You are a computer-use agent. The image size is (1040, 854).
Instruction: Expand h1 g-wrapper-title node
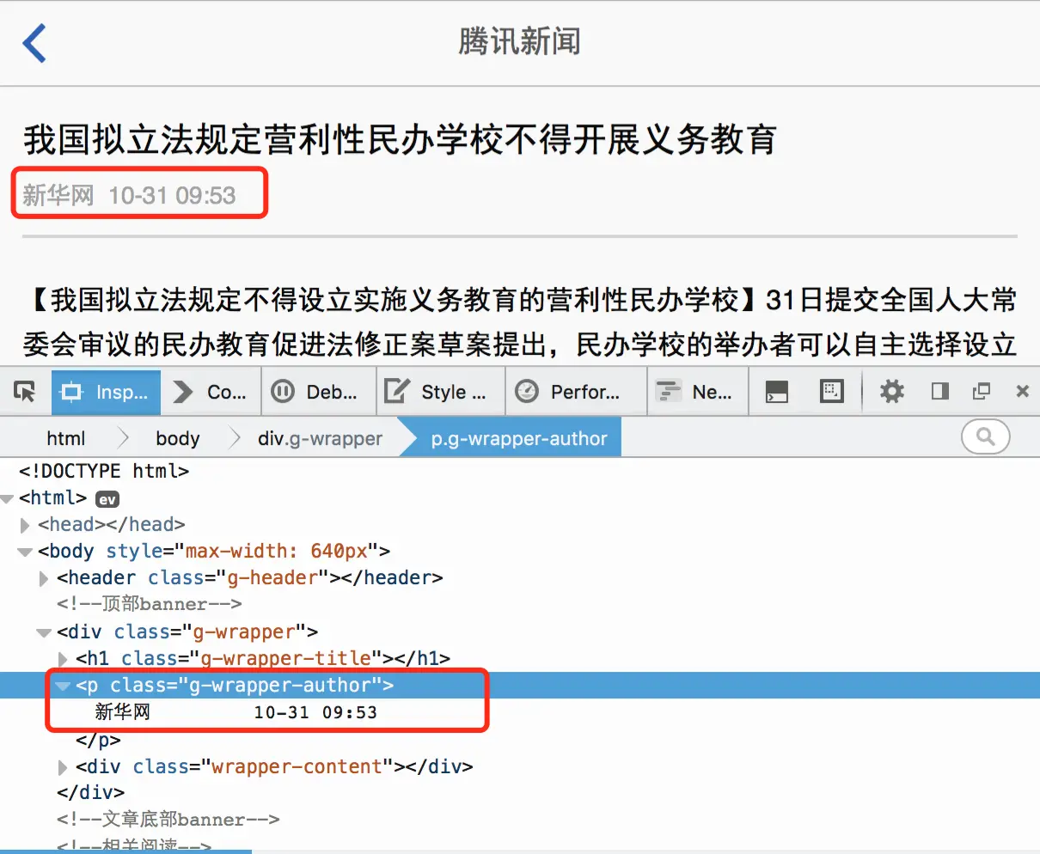[64, 660]
